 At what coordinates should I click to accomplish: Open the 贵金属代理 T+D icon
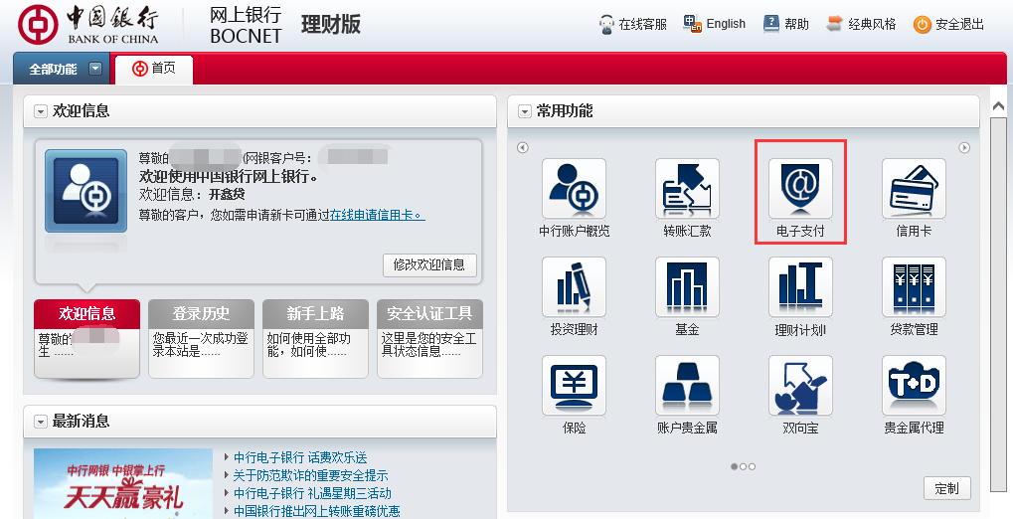(914, 386)
